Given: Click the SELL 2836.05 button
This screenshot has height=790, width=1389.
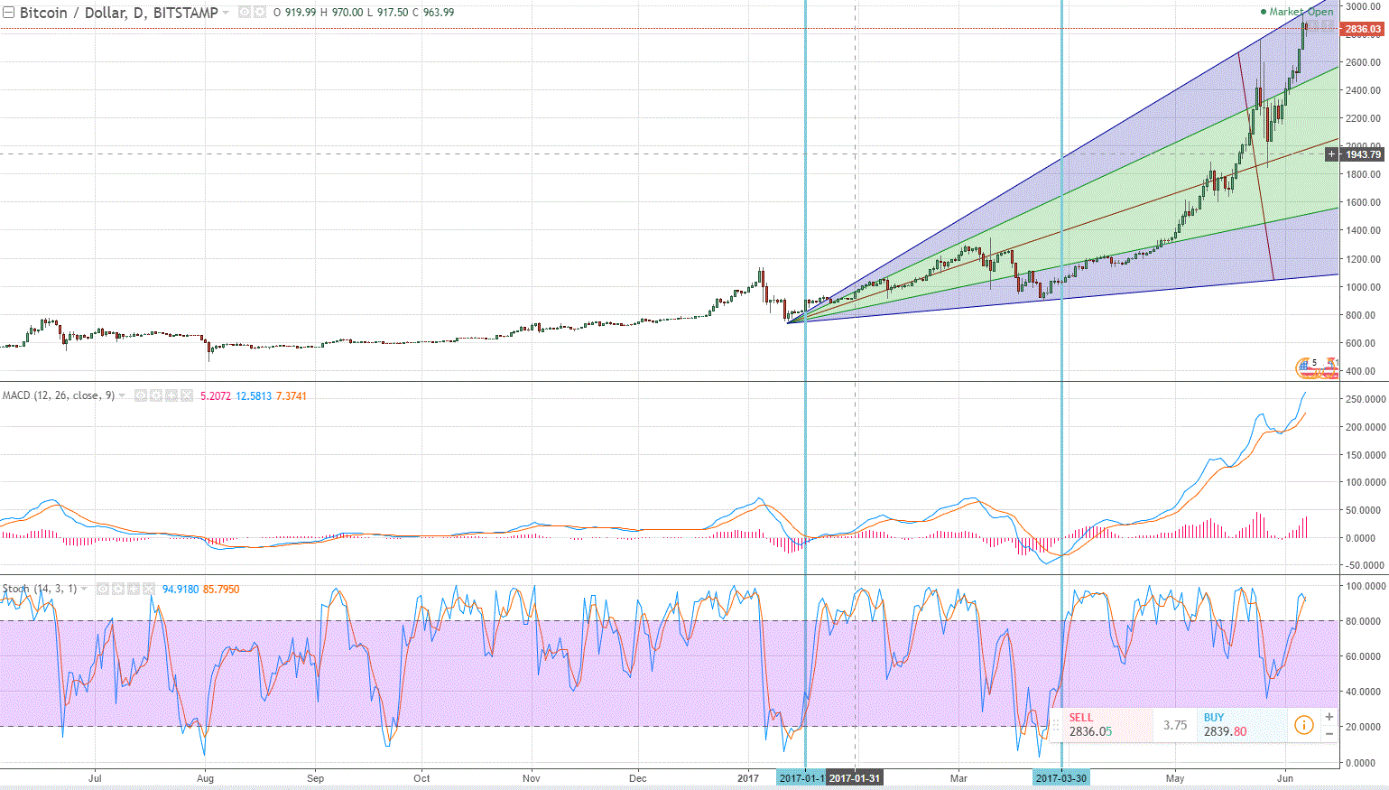Looking at the screenshot, I should (x=1108, y=725).
